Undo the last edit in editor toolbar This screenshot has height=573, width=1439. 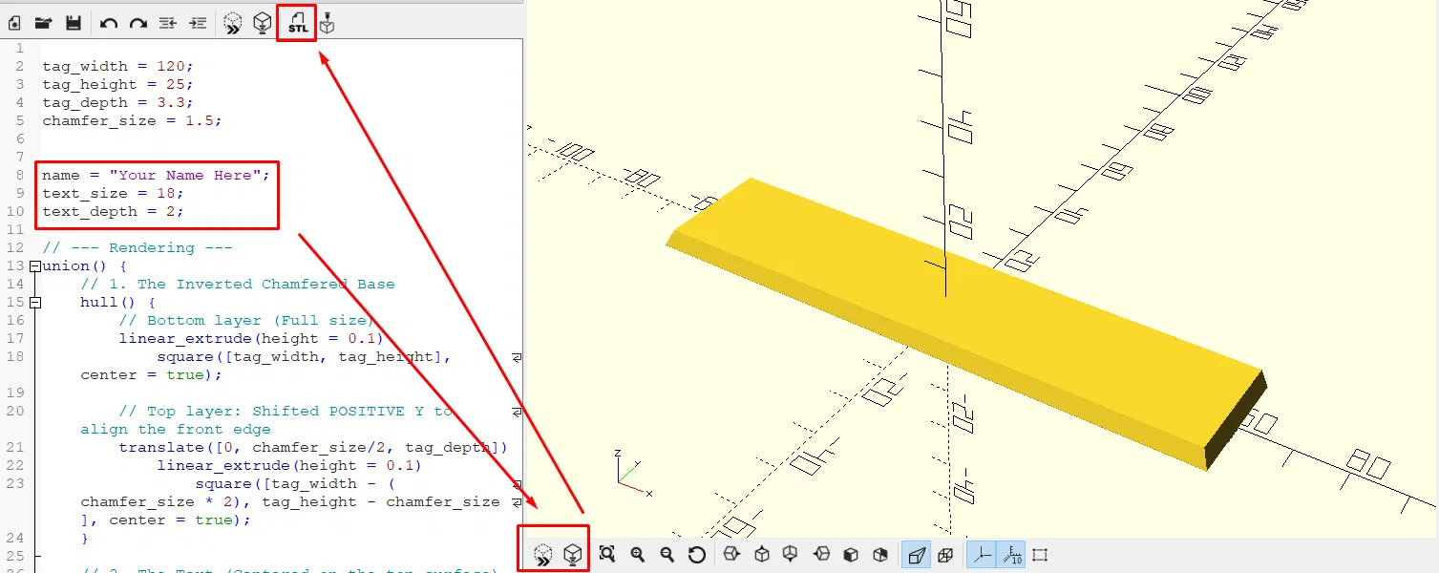pos(108,23)
